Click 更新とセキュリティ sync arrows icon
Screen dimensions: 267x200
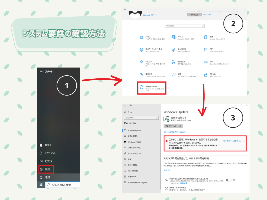point(141,87)
